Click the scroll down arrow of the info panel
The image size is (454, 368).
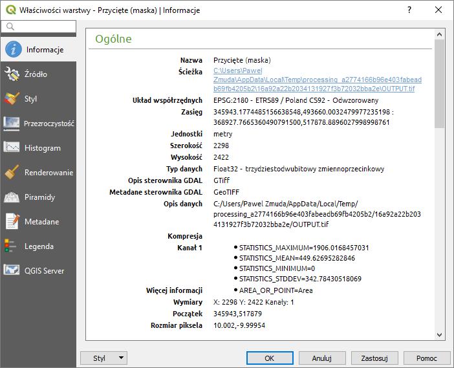[x=439, y=335]
